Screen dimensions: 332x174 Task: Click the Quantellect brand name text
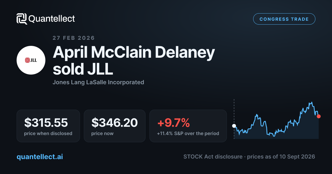[52, 19]
